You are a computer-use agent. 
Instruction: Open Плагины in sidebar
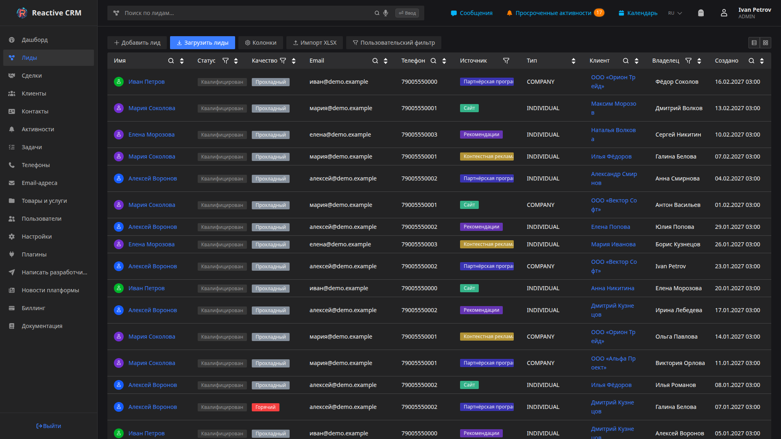click(48, 254)
